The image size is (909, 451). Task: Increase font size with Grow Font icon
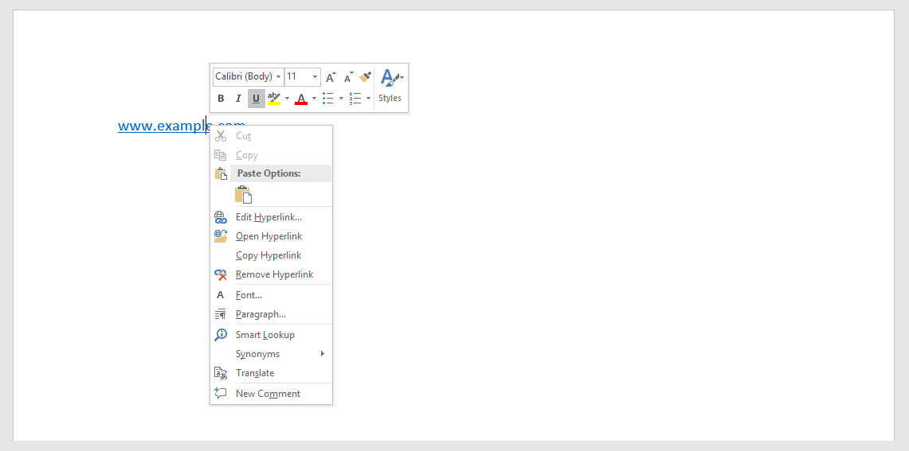pyautogui.click(x=331, y=77)
